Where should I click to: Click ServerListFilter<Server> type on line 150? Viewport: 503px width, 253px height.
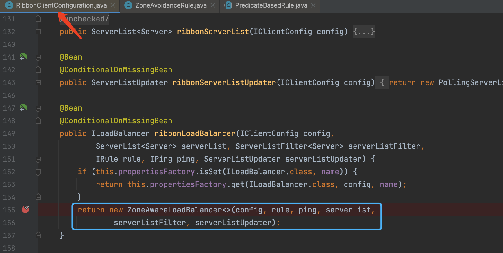[290, 146]
